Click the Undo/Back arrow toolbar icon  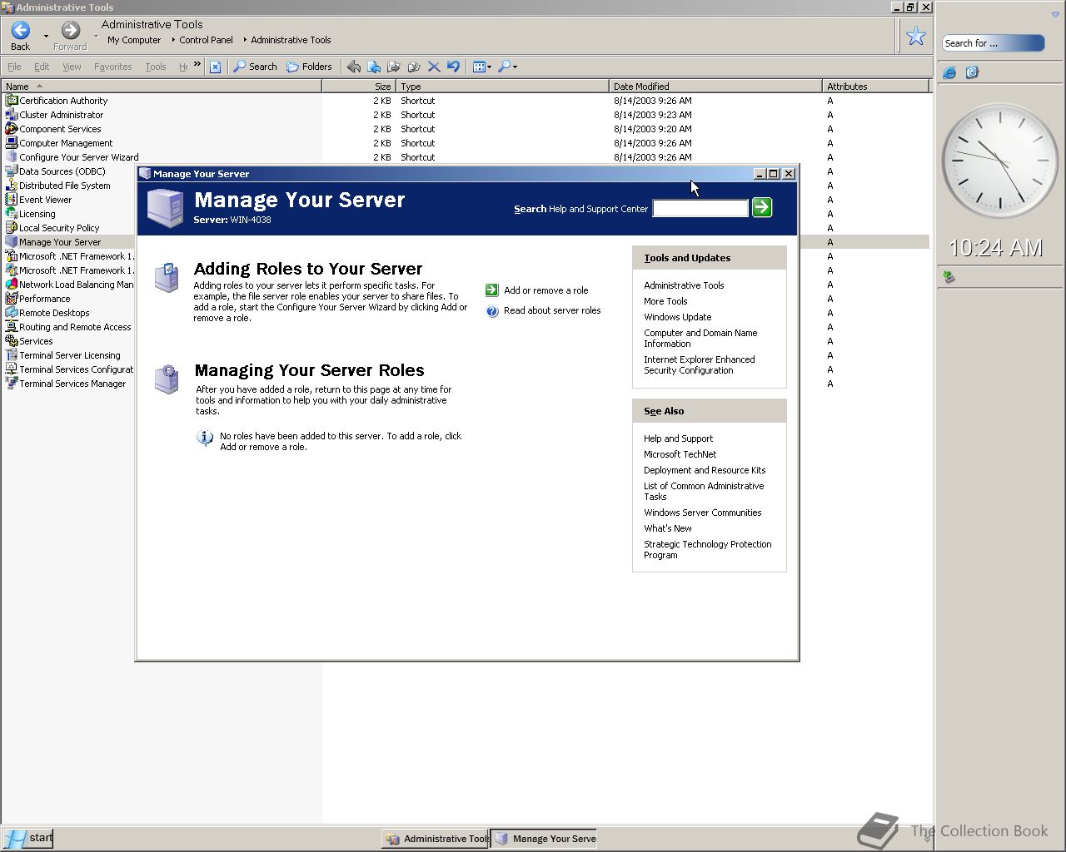click(x=354, y=67)
